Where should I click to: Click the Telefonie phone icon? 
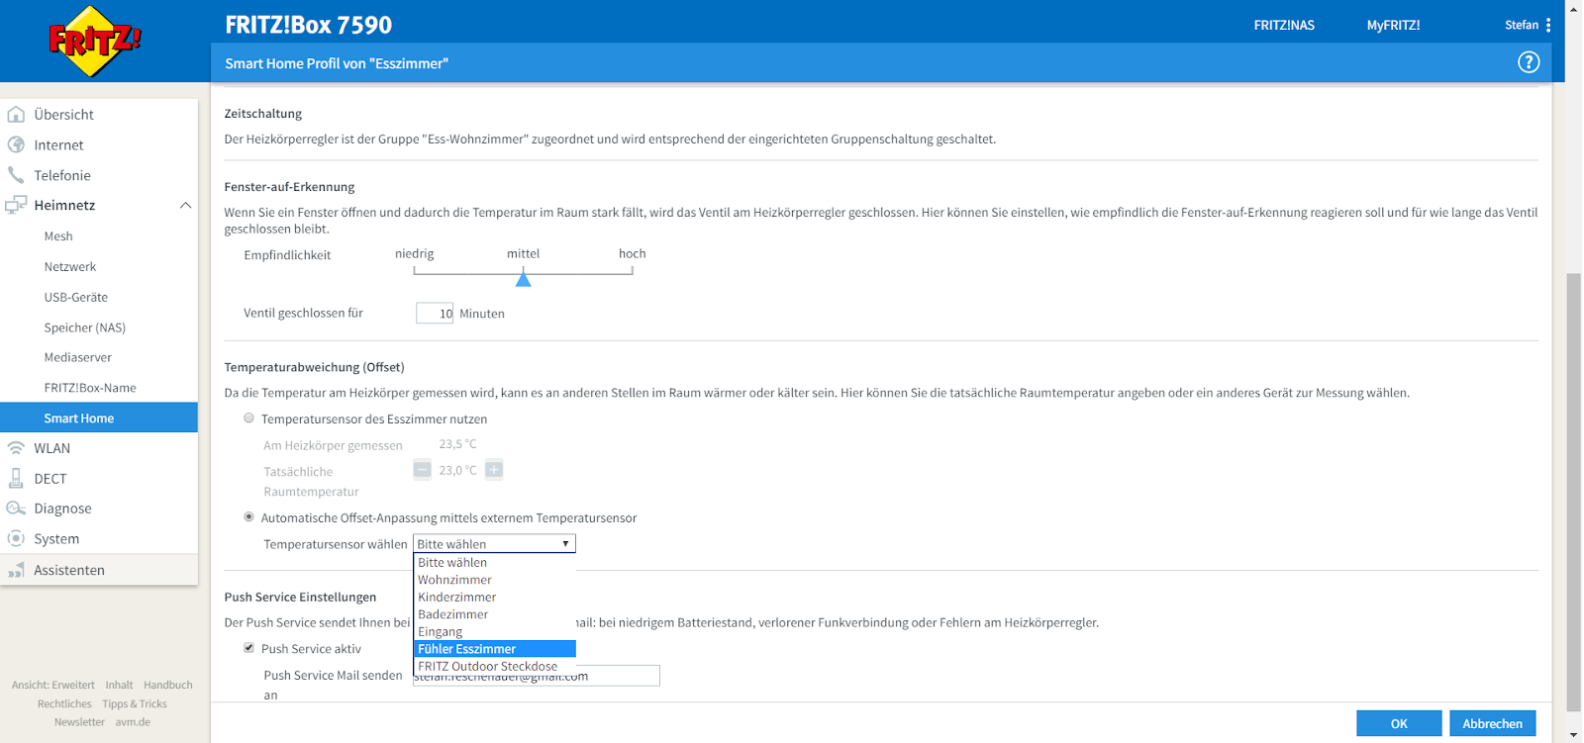[x=16, y=175]
